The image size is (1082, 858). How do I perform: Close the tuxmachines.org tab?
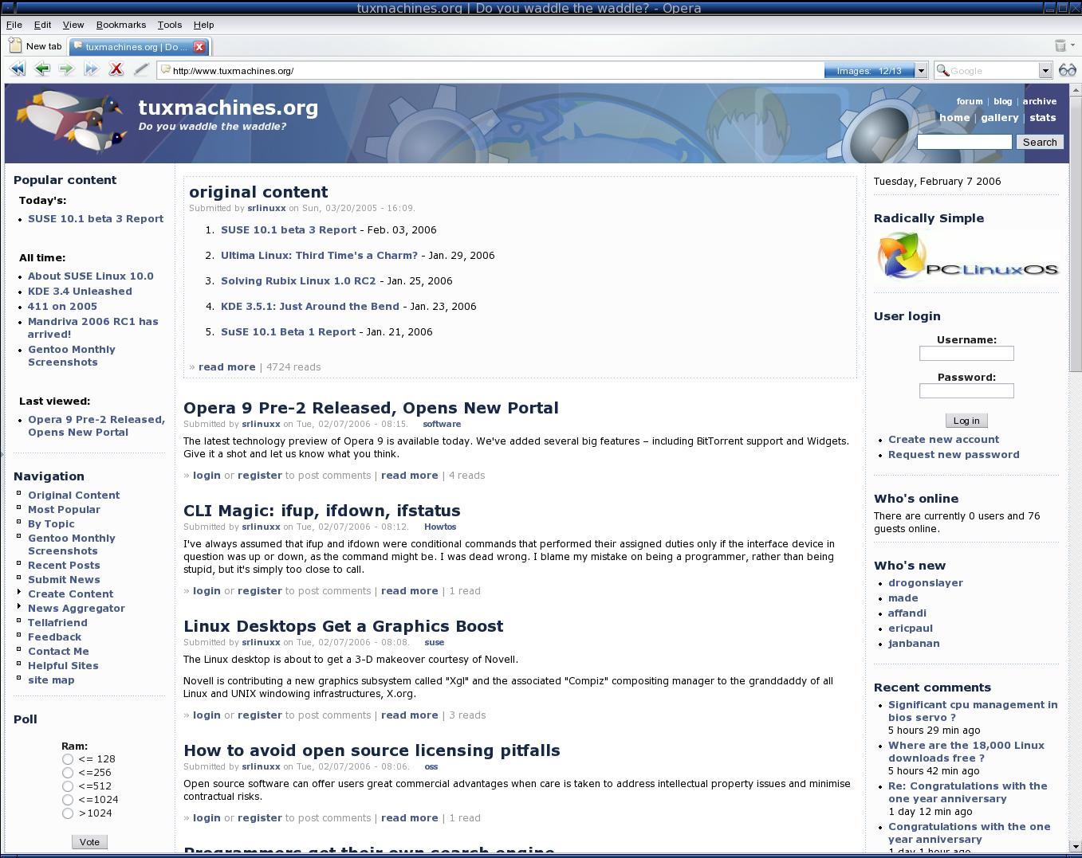(199, 47)
